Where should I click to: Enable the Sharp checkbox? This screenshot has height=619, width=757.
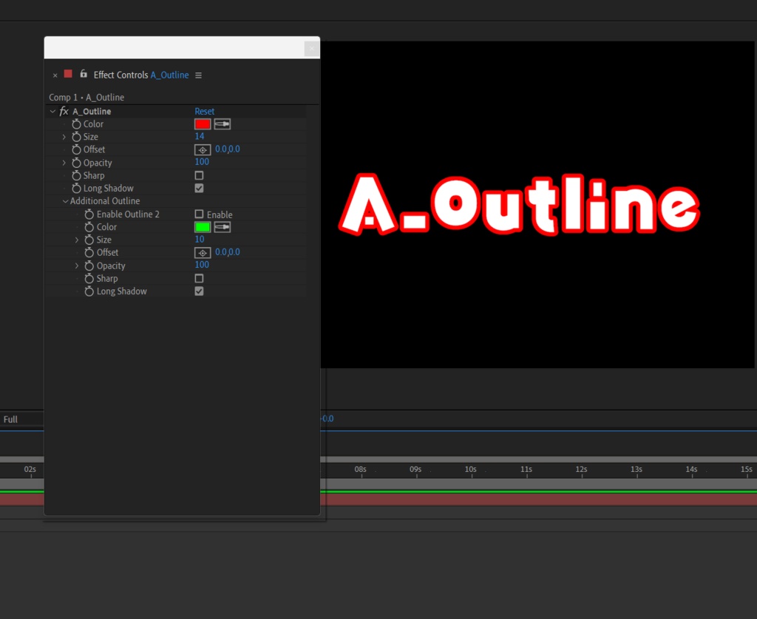pyautogui.click(x=199, y=175)
